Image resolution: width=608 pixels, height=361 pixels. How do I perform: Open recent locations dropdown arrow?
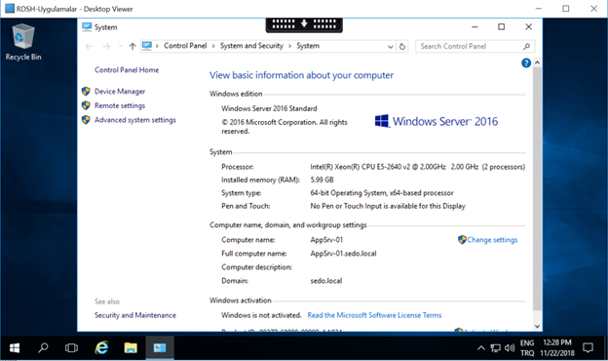(120, 46)
